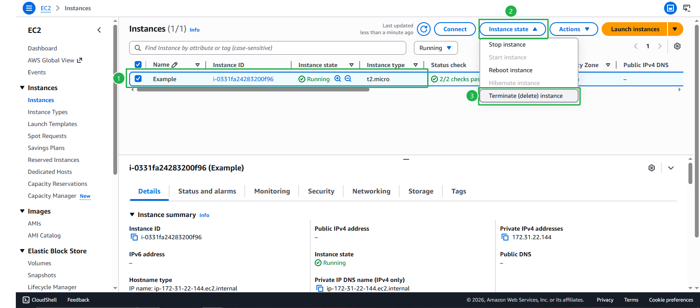Collapse the instance details panel chevron
700x308 pixels.
(671, 168)
